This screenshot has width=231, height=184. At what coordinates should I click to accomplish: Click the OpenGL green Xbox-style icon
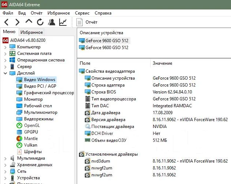click(19, 125)
